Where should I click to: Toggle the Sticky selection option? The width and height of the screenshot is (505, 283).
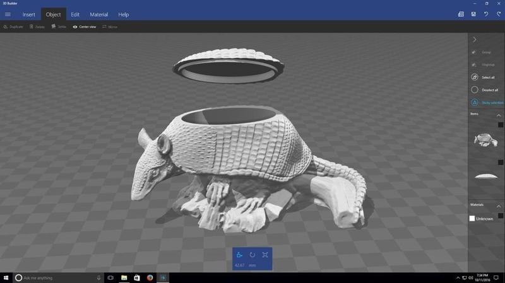486,103
